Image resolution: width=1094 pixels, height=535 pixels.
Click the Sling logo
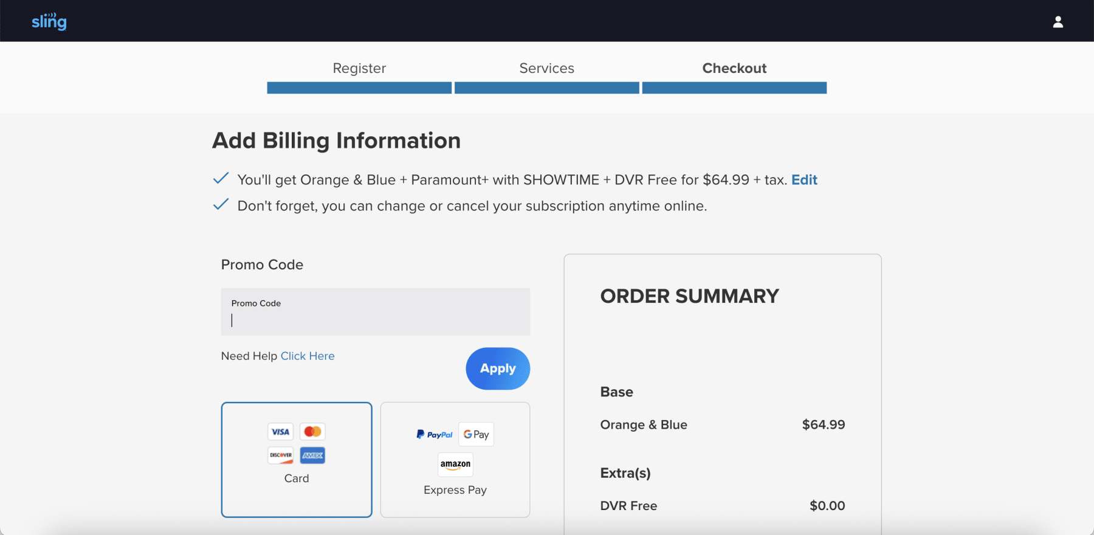49,21
